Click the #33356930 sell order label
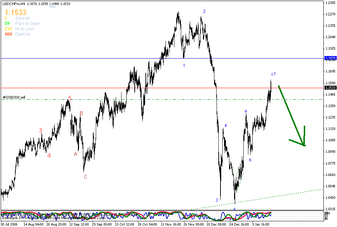 (14, 97)
